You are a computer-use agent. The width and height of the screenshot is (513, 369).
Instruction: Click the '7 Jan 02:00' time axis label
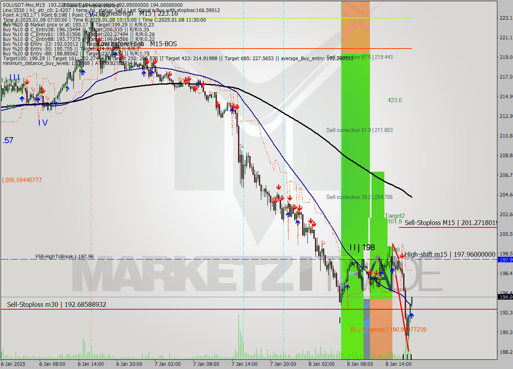pyautogui.click(x=168, y=364)
